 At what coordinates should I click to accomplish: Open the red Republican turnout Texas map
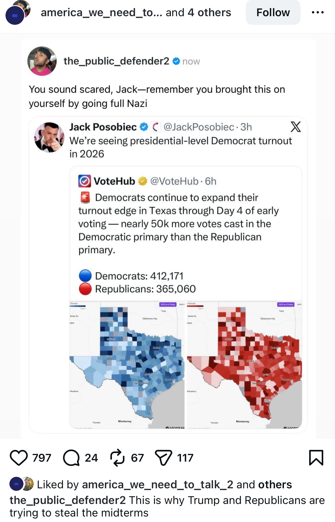point(244,364)
